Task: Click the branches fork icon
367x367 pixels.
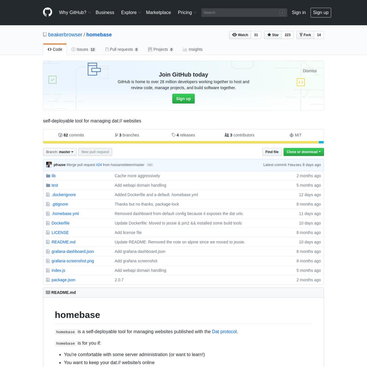Action: [116, 135]
